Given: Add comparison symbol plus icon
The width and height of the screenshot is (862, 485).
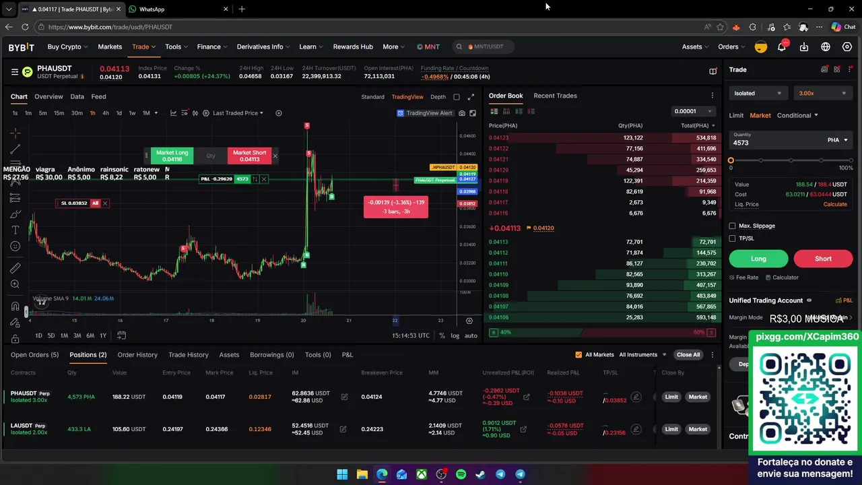Looking at the screenshot, I should 279,113.
